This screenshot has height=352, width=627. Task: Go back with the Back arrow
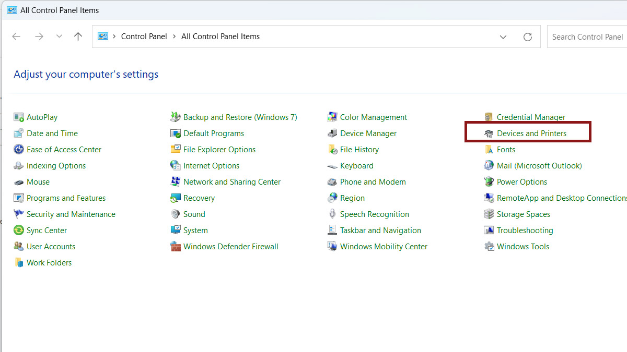coord(16,37)
